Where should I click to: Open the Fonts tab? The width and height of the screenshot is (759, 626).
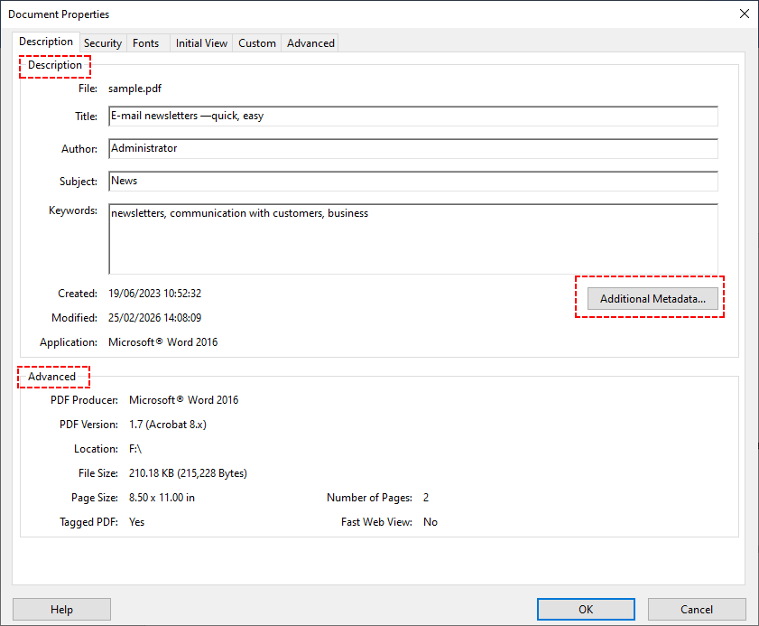(x=145, y=42)
